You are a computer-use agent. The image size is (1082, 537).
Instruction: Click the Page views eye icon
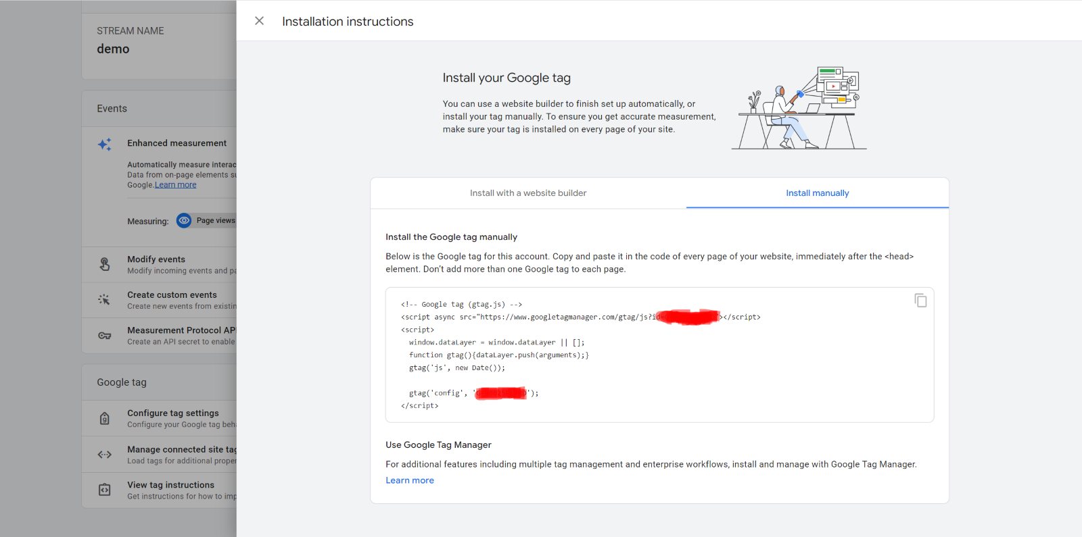coord(184,221)
